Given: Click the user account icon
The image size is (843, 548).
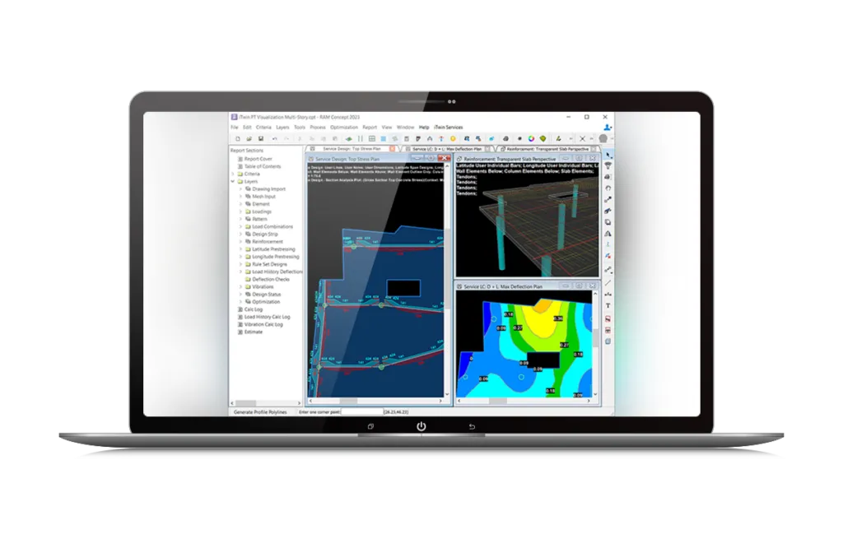Looking at the screenshot, I should pyautogui.click(x=608, y=128).
